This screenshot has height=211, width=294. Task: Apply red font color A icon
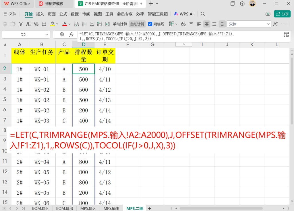coord(65,24)
